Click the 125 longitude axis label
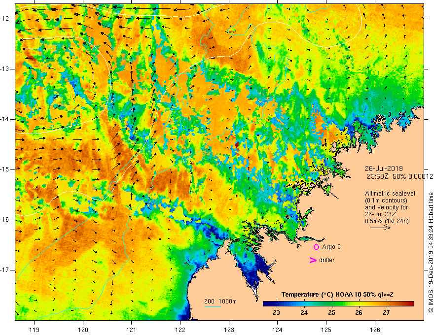 326,330
